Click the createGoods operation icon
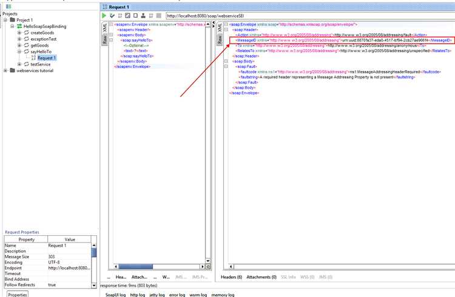Viewport: 455px width, 297px height. click(x=27, y=33)
